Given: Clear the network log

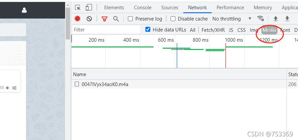Looking at the screenshot, I should click(x=89, y=19).
